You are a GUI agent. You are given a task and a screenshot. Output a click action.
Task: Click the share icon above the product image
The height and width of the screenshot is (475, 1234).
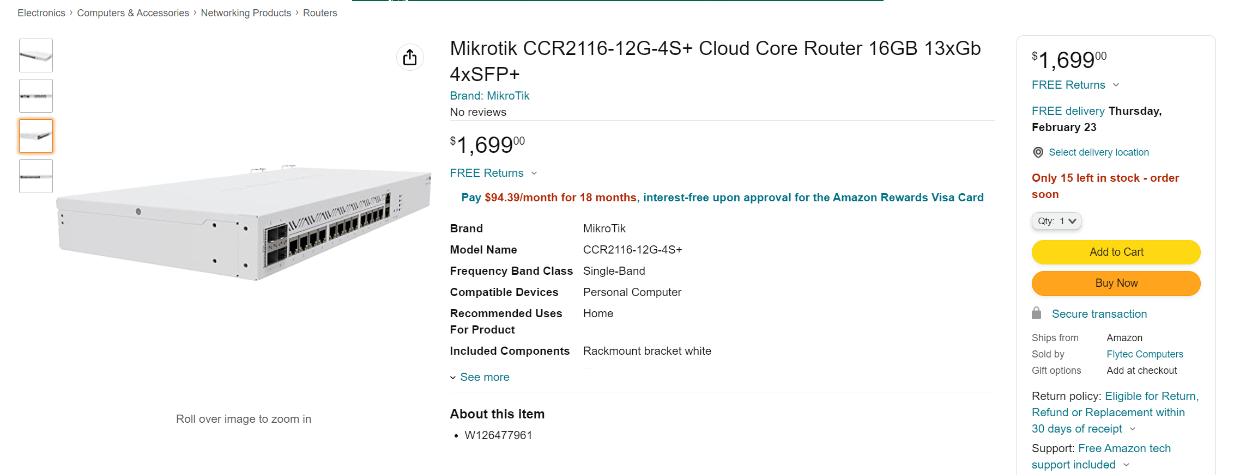[x=410, y=57]
